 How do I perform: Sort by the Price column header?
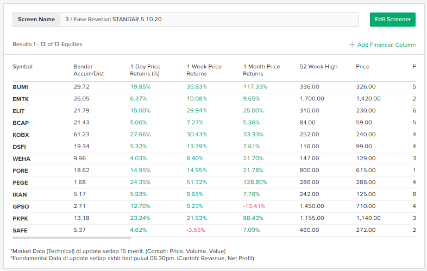pyautogui.click(x=362, y=67)
